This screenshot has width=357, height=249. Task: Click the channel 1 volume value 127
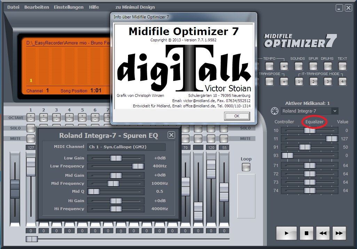(31, 148)
